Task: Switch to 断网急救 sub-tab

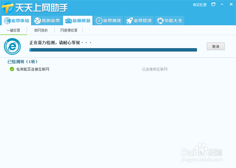Action: click(41, 31)
